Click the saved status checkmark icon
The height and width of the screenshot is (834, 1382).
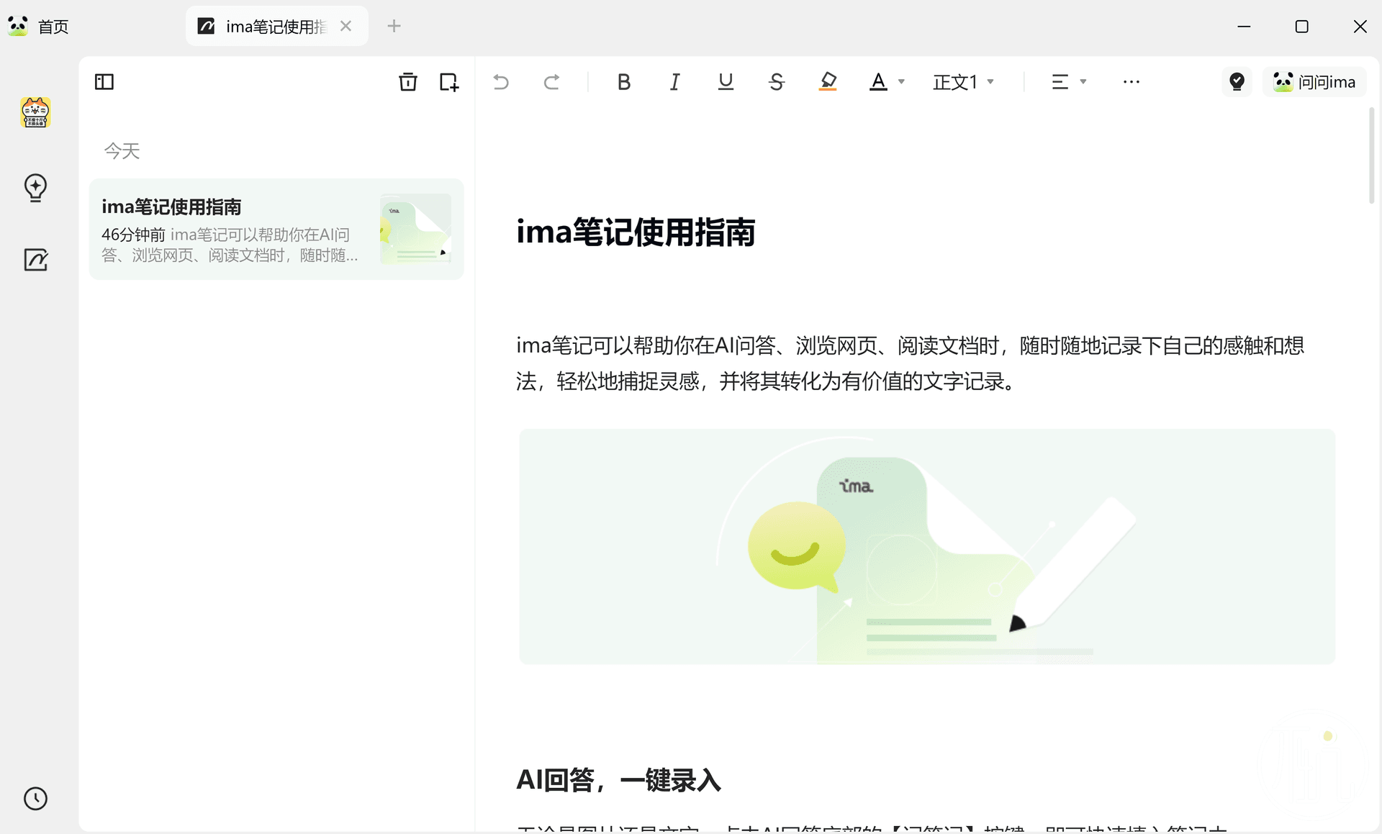[1237, 82]
